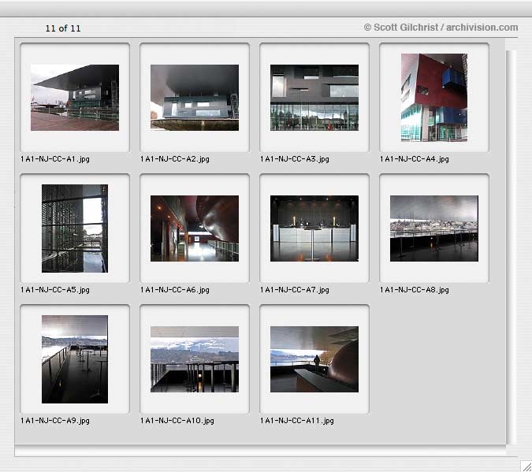The width and height of the screenshot is (532, 472).
Task: Click the window resize grip corner
Action: pos(526,466)
